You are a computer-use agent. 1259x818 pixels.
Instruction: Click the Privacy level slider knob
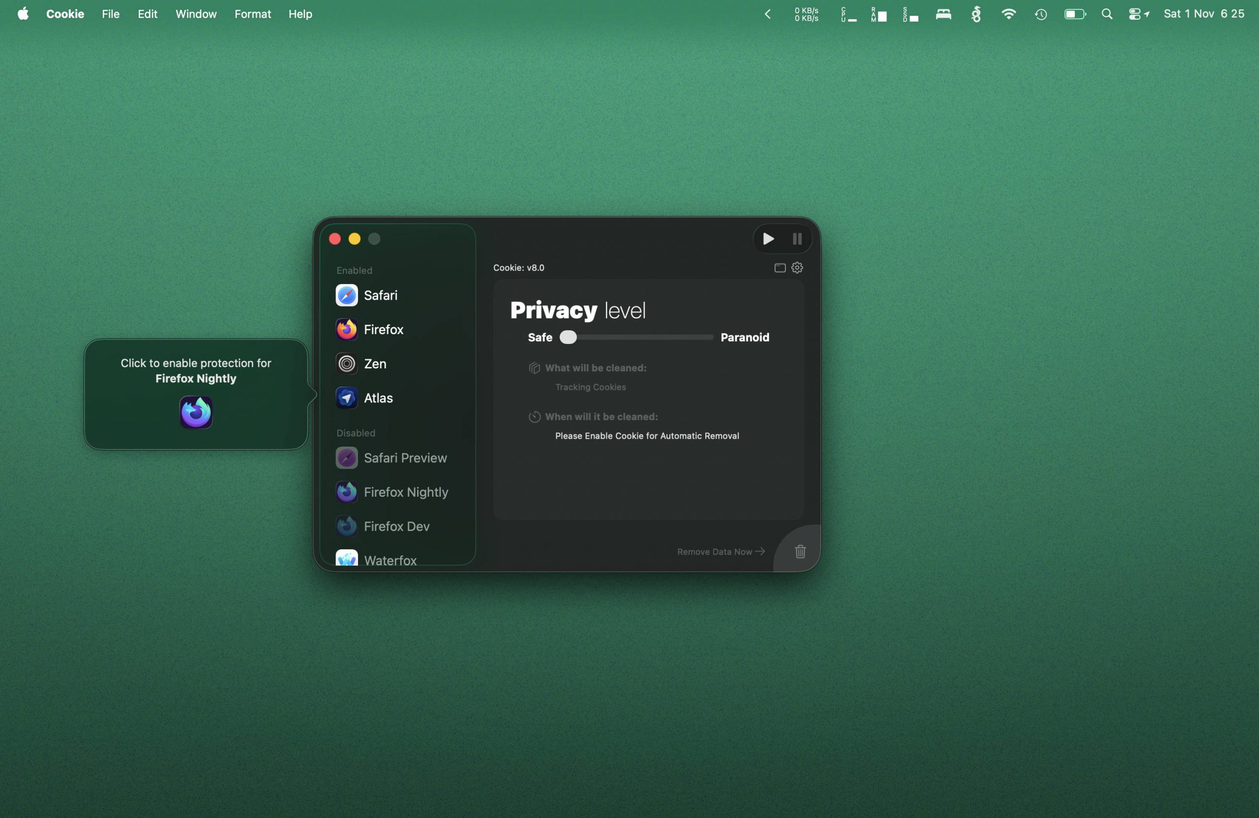coord(568,337)
